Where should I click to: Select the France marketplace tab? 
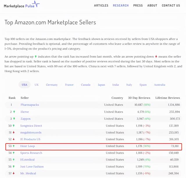pyautogui.click(x=69, y=85)
